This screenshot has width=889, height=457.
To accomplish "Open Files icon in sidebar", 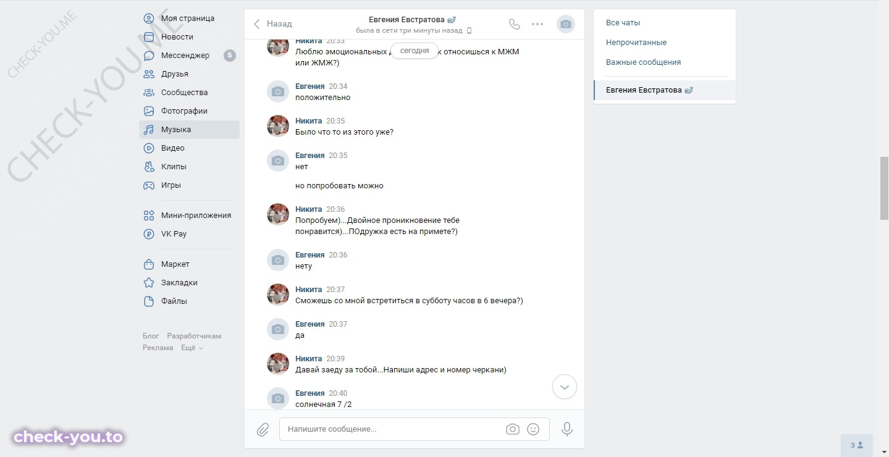I will pos(149,301).
